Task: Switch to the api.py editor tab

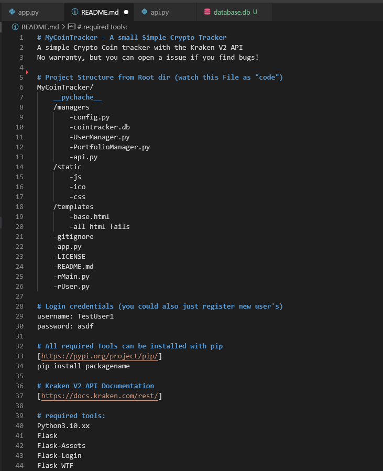Action: (165, 12)
